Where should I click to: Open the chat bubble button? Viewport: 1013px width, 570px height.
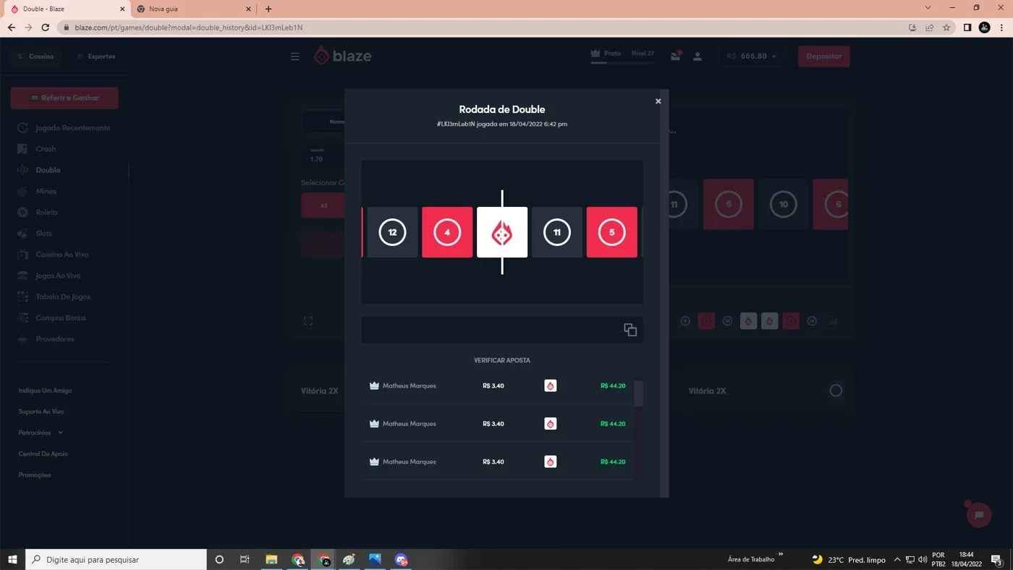point(979,514)
